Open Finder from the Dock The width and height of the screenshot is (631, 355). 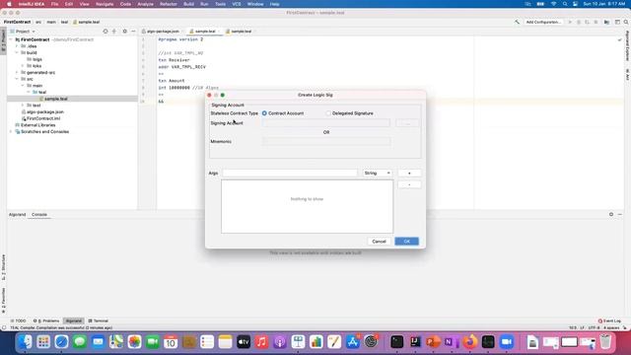[25, 342]
